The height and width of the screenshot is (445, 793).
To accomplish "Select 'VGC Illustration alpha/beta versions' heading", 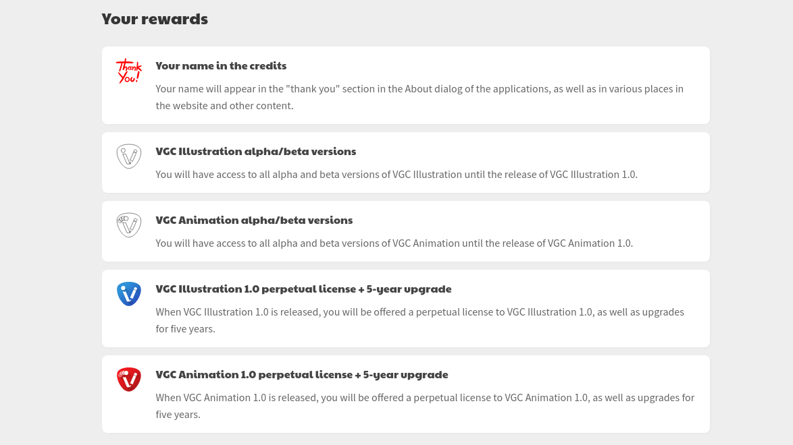I will 256,152.
